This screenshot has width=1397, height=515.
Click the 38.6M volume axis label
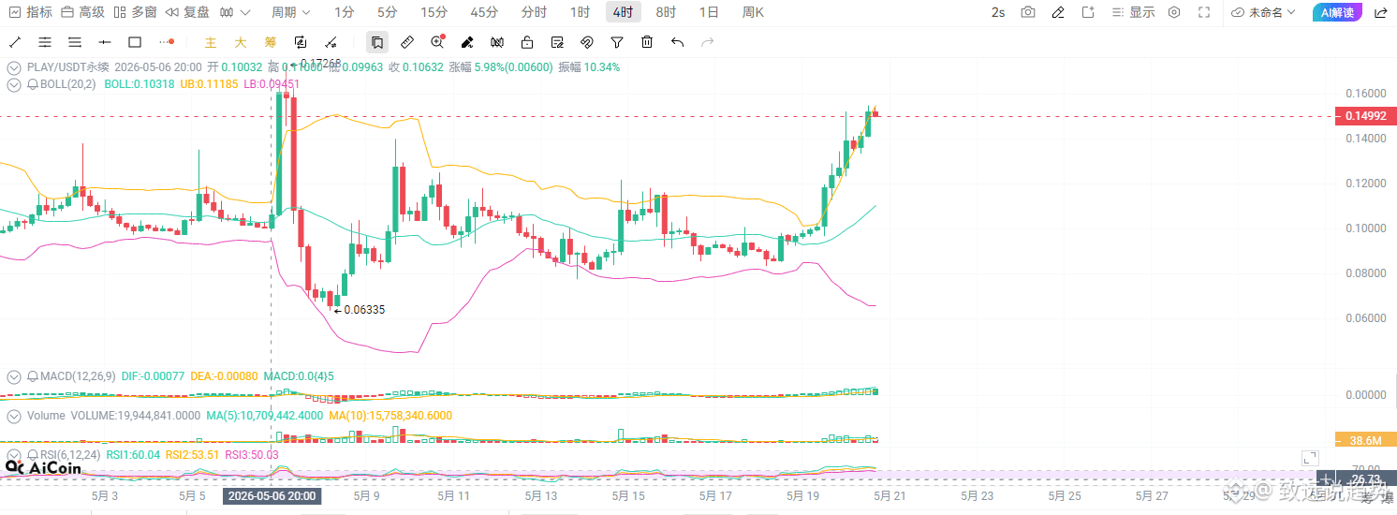(x=1364, y=440)
